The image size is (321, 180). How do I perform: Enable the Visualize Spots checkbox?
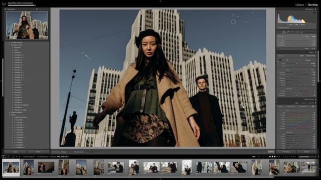click(79, 152)
